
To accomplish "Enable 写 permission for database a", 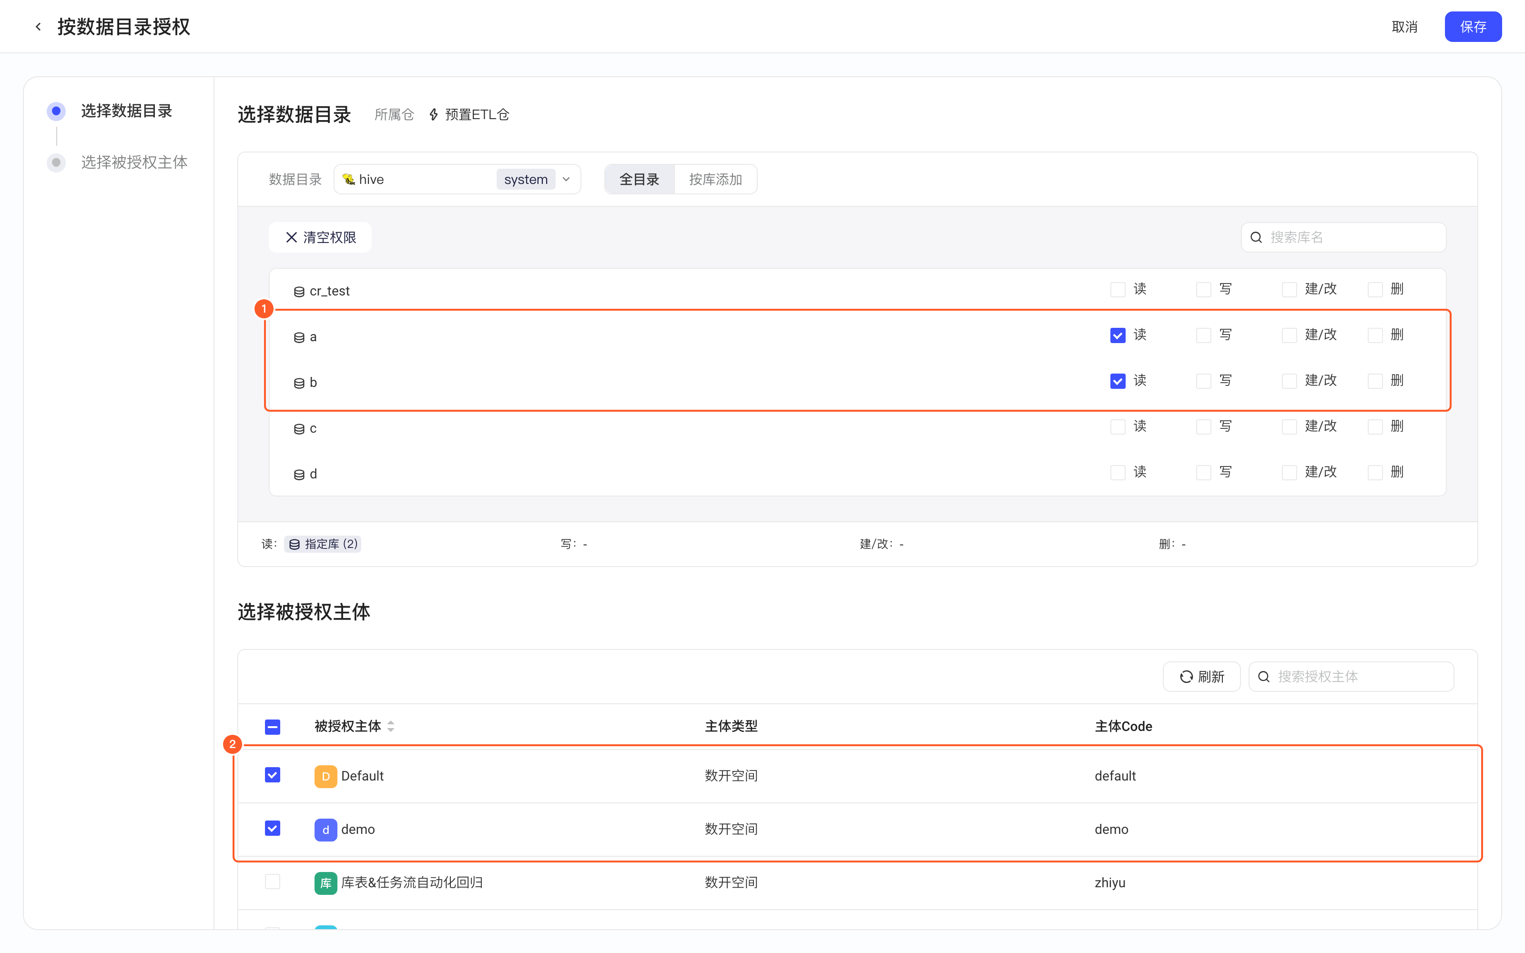I will coord(1204,335).
